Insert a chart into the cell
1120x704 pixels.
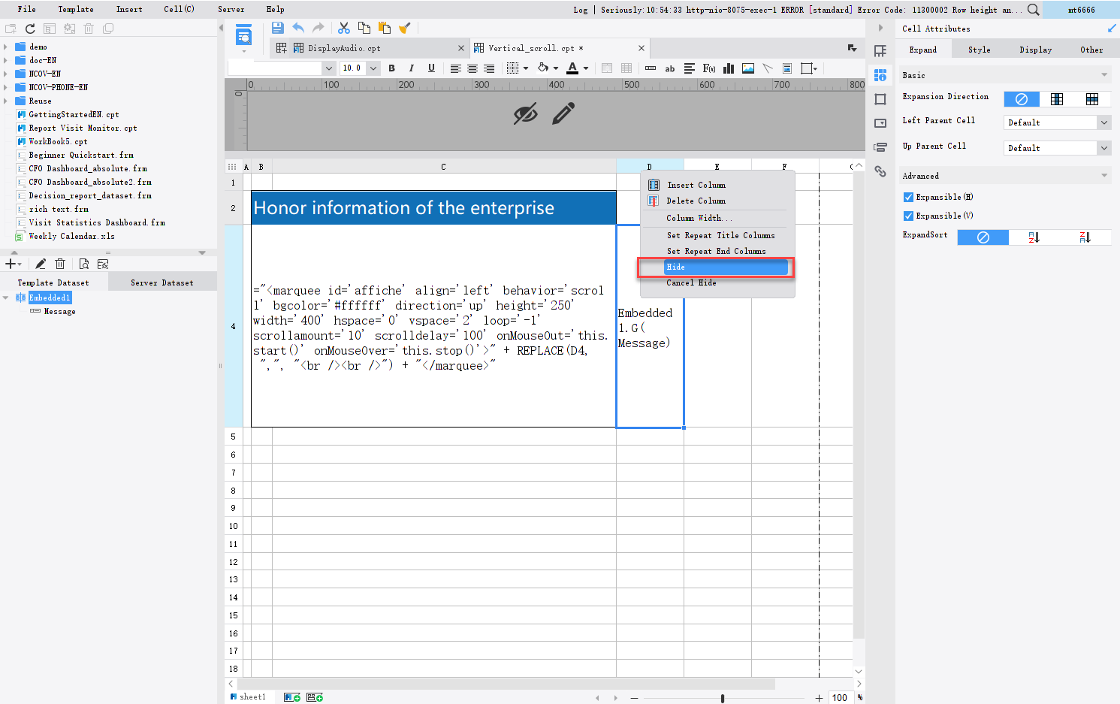[729, 68]
